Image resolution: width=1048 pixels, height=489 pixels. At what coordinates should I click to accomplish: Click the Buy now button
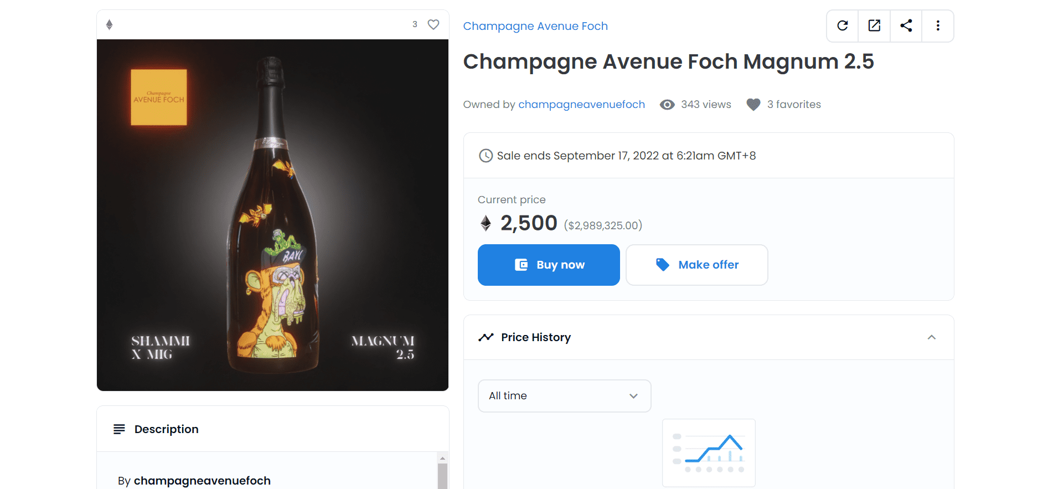pos(548,265)
